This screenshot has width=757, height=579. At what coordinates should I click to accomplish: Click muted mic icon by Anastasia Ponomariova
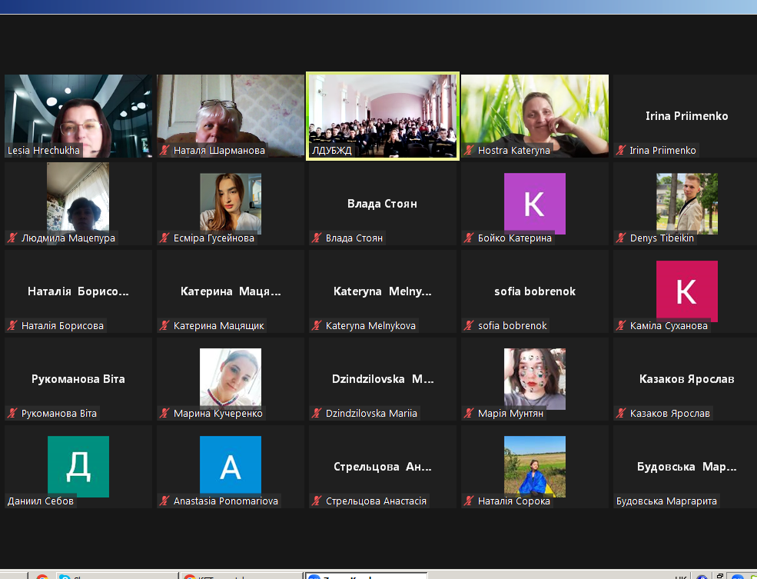click(x=164, y=501)
